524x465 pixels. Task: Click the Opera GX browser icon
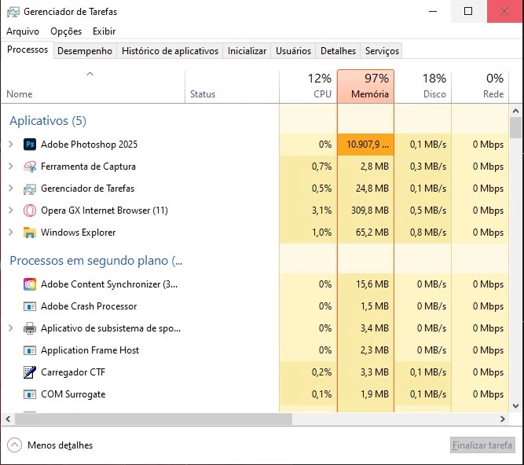coord(30,211)
